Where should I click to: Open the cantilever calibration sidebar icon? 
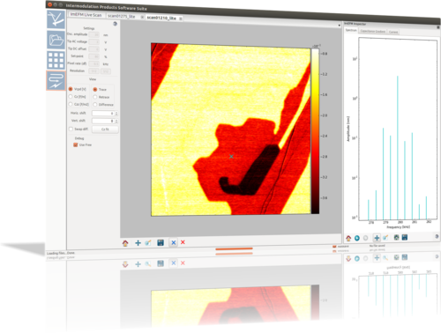[56, 19]
